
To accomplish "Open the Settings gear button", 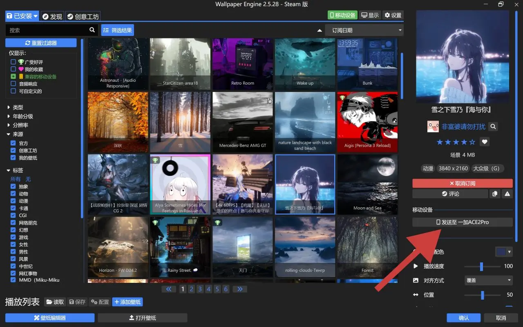I will pos(393,15).
